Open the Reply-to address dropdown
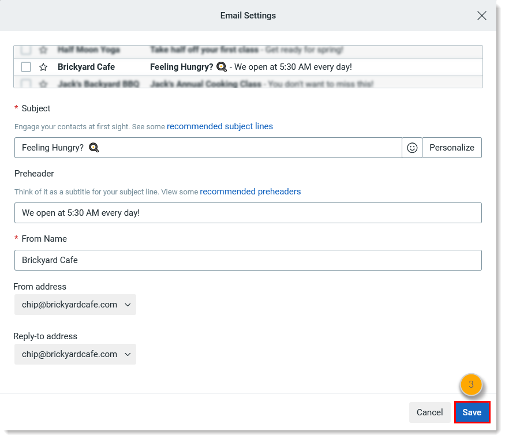Screen dimensions: 505x439 [75, 354]
